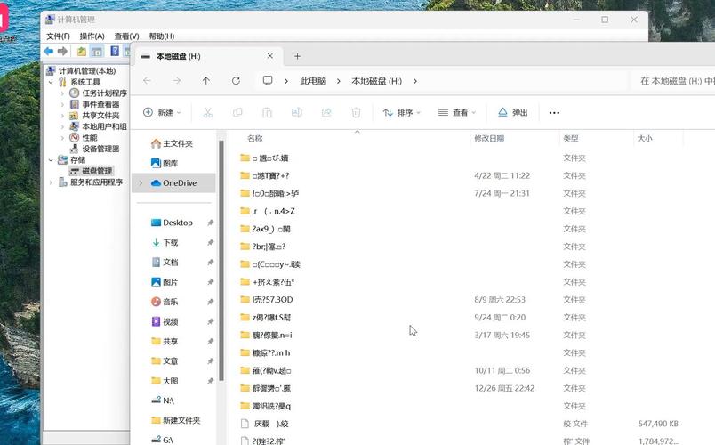Click the Share icon in Explorer toolbar
Screen dimensions: 715x445
coord(326,112)
